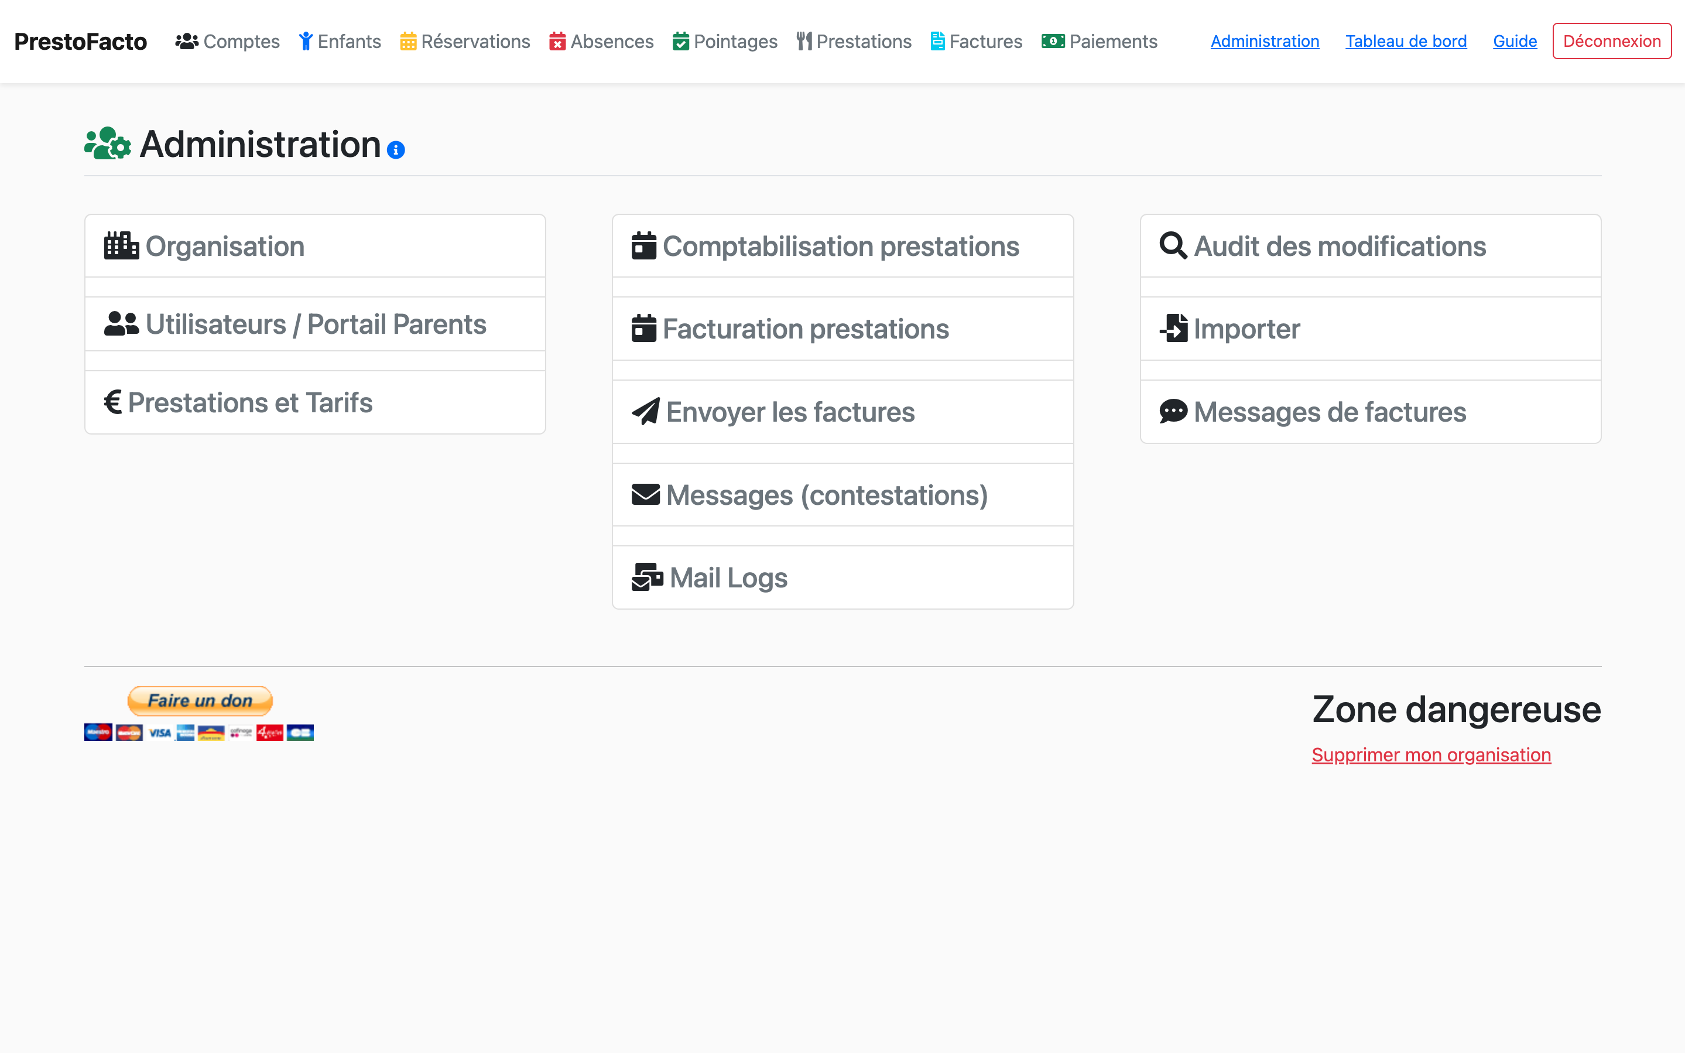The height and width of the screenshot is (1053, 1685).
Task: Click the Déconnexion button
Action: tap(1611, 41)
